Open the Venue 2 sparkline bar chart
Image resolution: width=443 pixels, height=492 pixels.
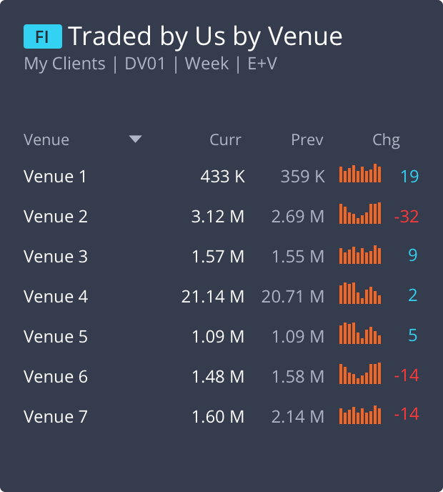(360, 213)
